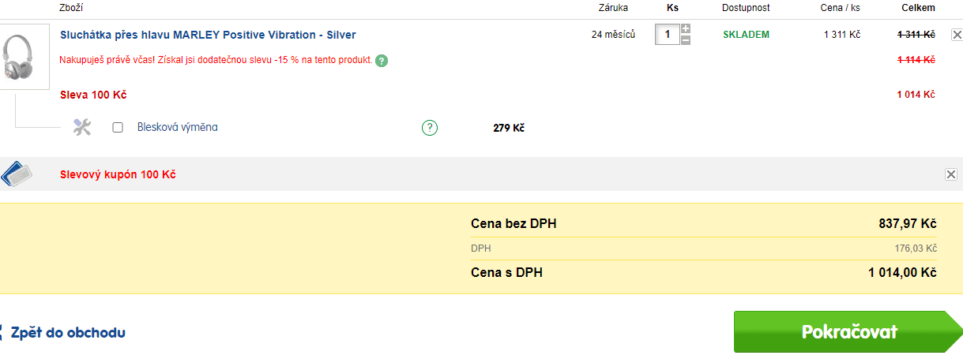Open Sluchátka přes hlavu MARLEY product link
This screenshot has width=963, height=355.
[x=208, y=35]
